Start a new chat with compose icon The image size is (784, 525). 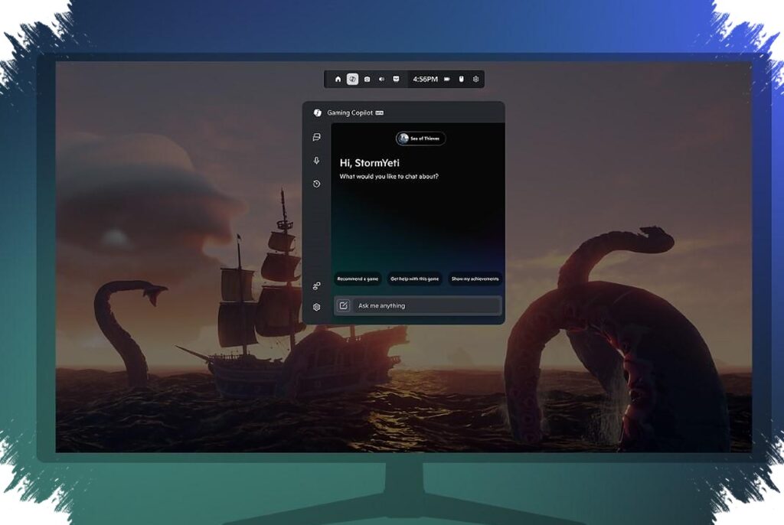tap(344, 305)
